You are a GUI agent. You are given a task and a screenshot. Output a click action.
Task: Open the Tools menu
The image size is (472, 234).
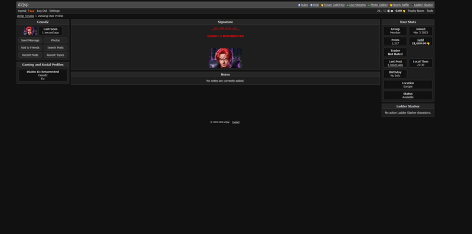point(430,11)
